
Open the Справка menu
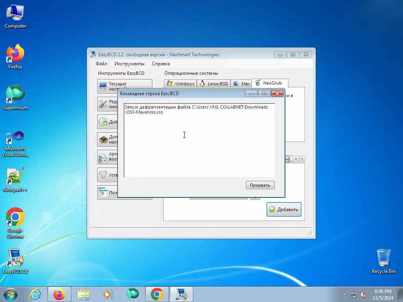pyautogui.click(x=161, y=64)
